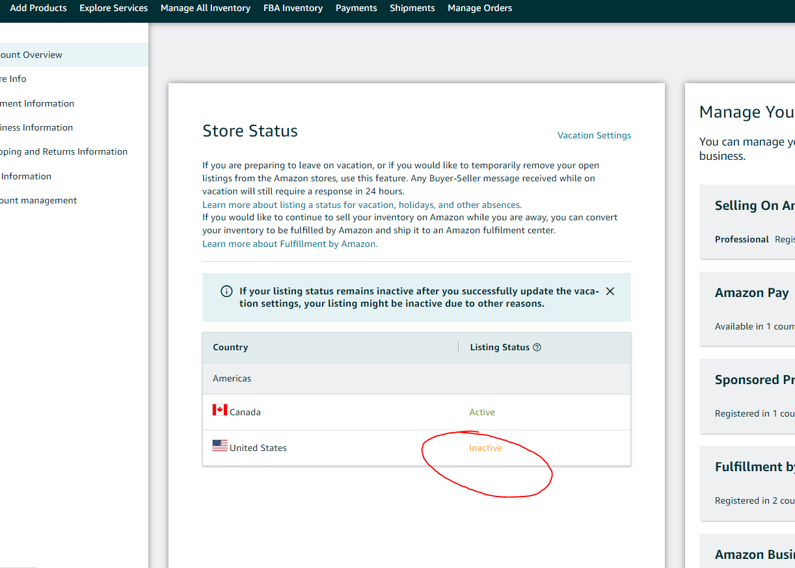Click the Country column header
This screenshot has width=795, height=568.
click(x=230, y=347)
